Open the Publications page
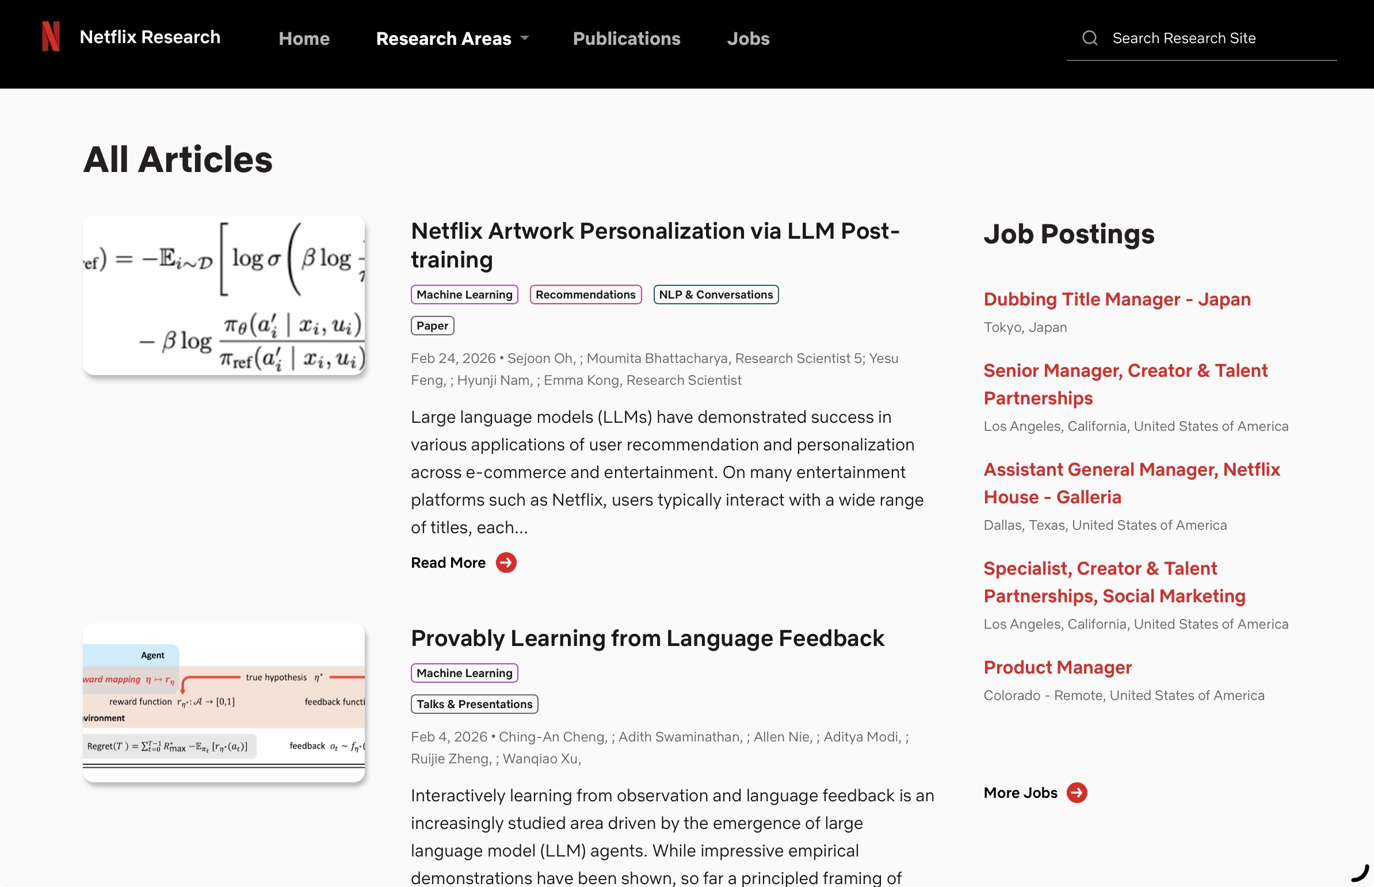 627,39
